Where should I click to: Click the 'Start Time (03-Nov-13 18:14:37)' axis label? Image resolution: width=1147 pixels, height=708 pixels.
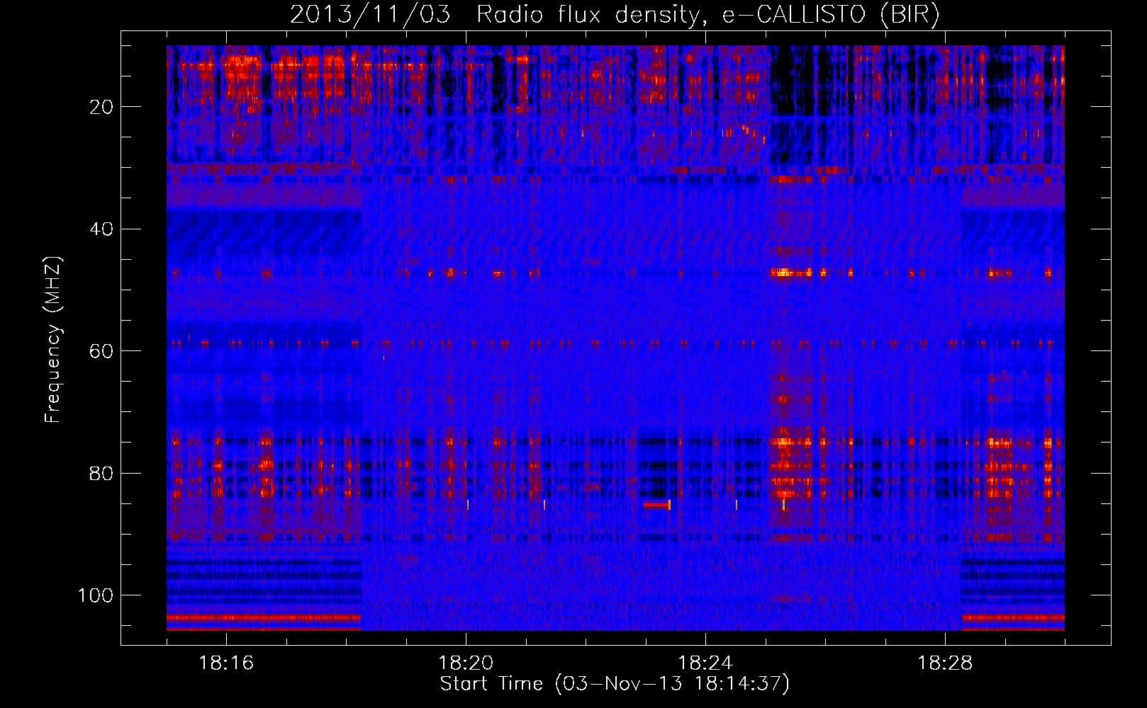[x=615, y=684]
